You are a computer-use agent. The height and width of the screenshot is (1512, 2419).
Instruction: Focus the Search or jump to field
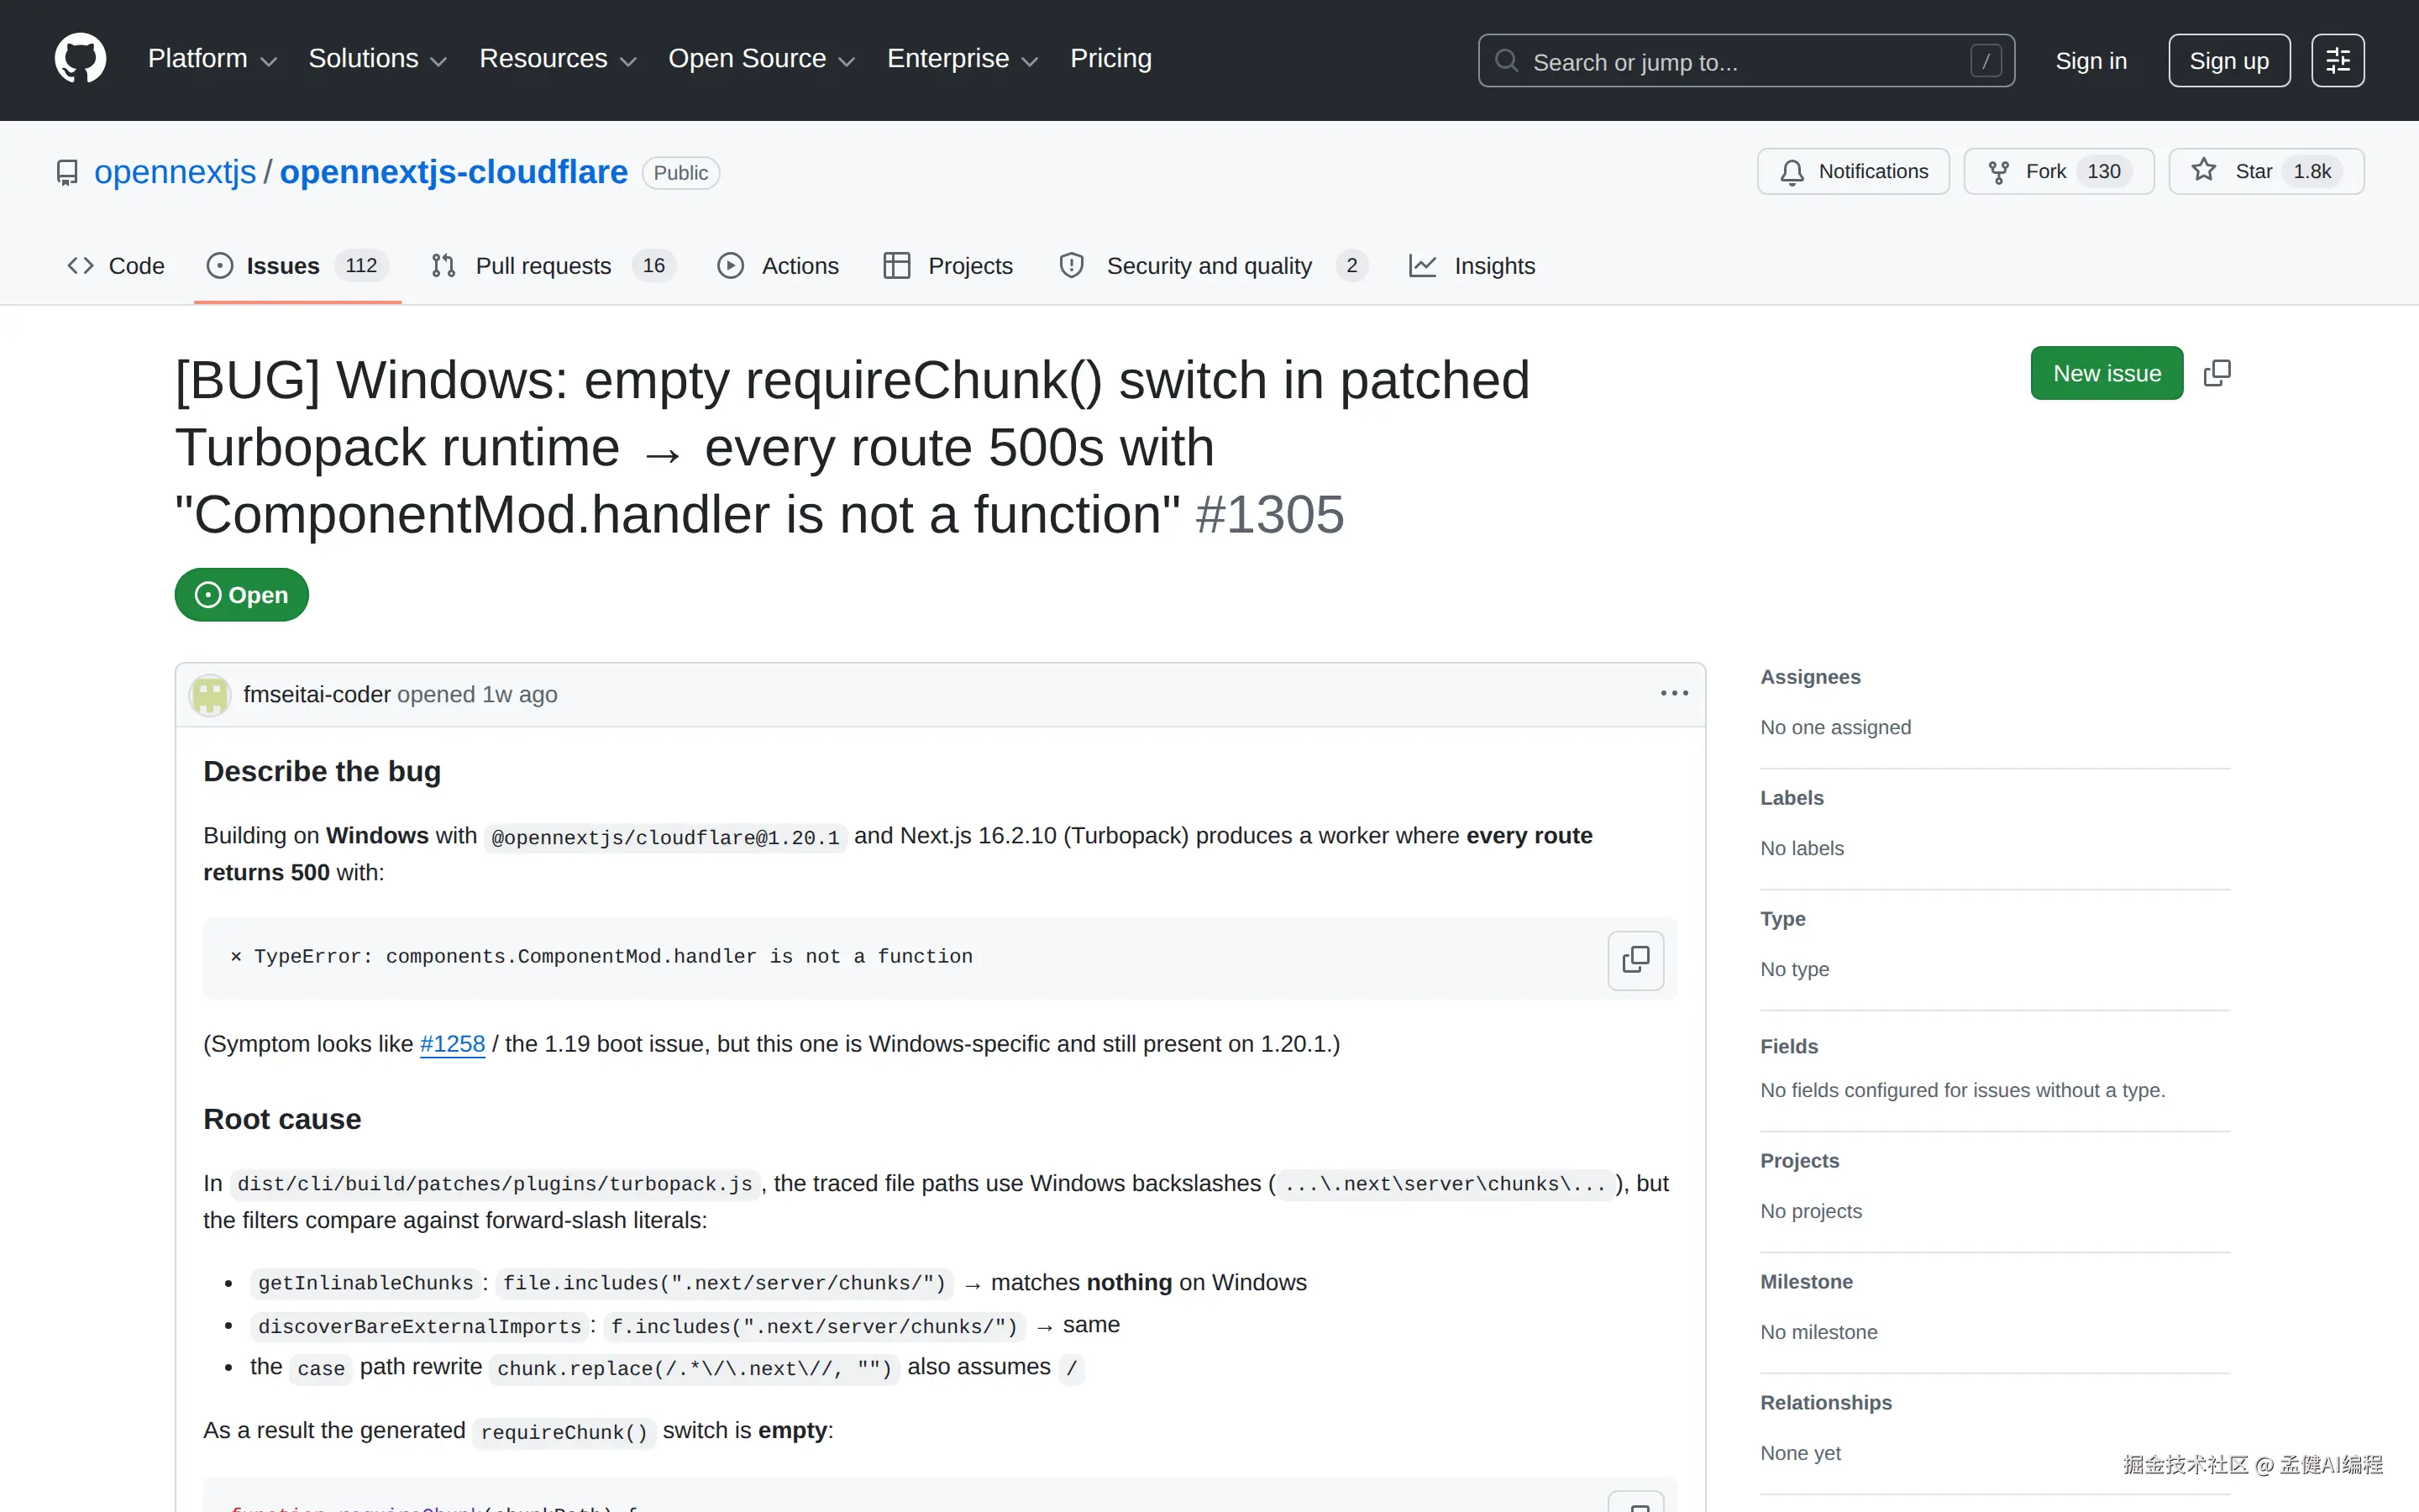click(1745, 61)
